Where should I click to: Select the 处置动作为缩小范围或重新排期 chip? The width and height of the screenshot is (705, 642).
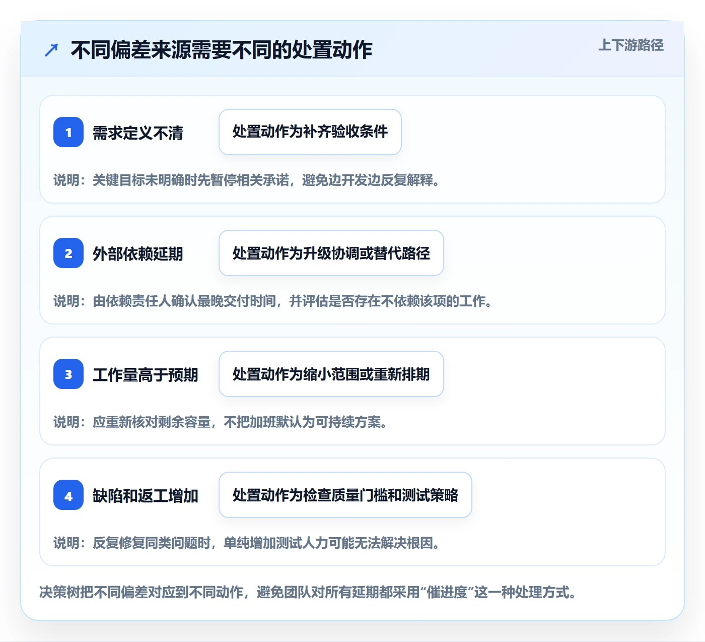tap(331, 374)
